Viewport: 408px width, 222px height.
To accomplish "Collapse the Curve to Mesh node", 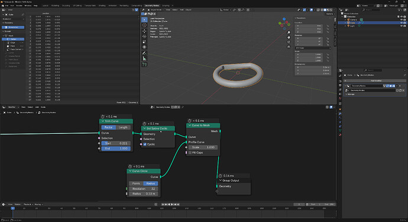I will 190,126.
